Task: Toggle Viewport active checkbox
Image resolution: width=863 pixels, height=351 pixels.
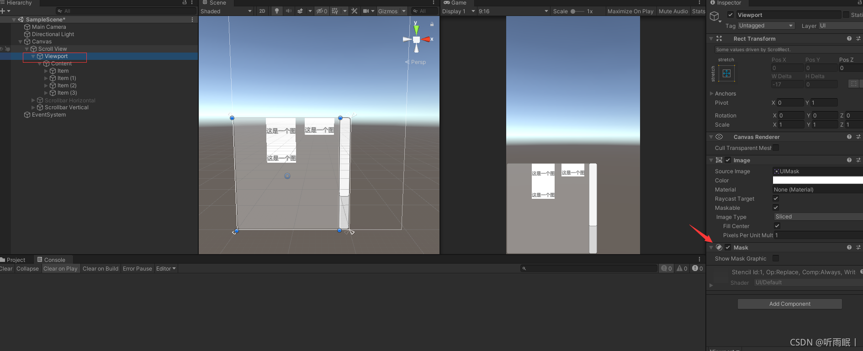Action: tap(731, 15)
